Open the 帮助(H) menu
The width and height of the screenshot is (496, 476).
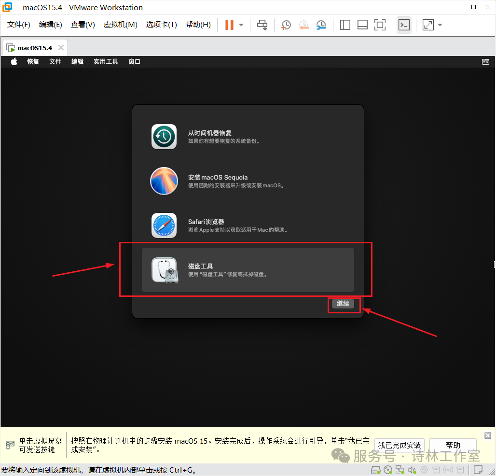tap(198, 25)
